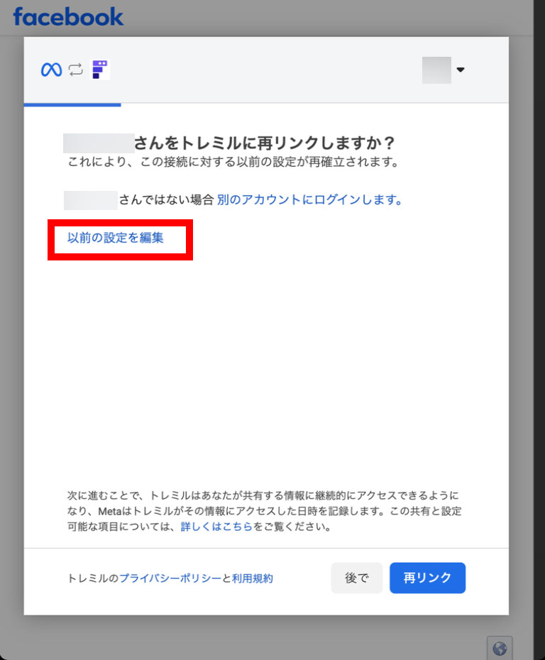The height and width of the screenshot is (660, 545).
Task: Click the profile avatar thumbnail
Action: click(x=436, y=70)
